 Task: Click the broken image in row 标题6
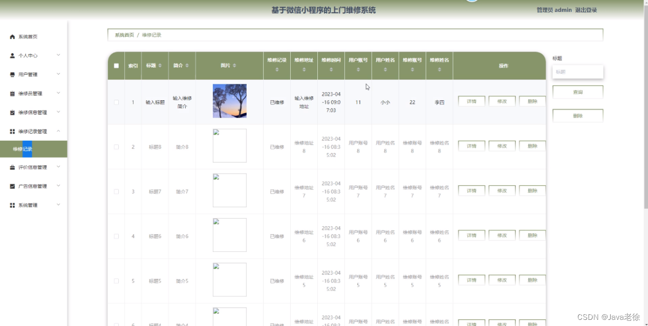(230, 235)
